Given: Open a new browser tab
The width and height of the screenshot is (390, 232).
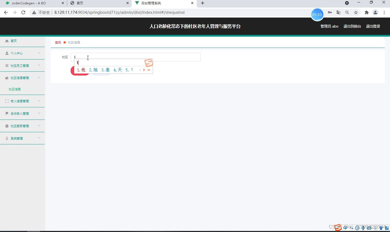Looking at the screenshot, I should point(203,3).
